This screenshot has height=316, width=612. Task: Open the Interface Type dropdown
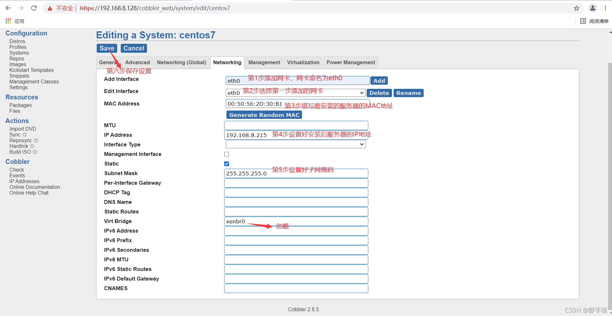(x=296, y=144)
